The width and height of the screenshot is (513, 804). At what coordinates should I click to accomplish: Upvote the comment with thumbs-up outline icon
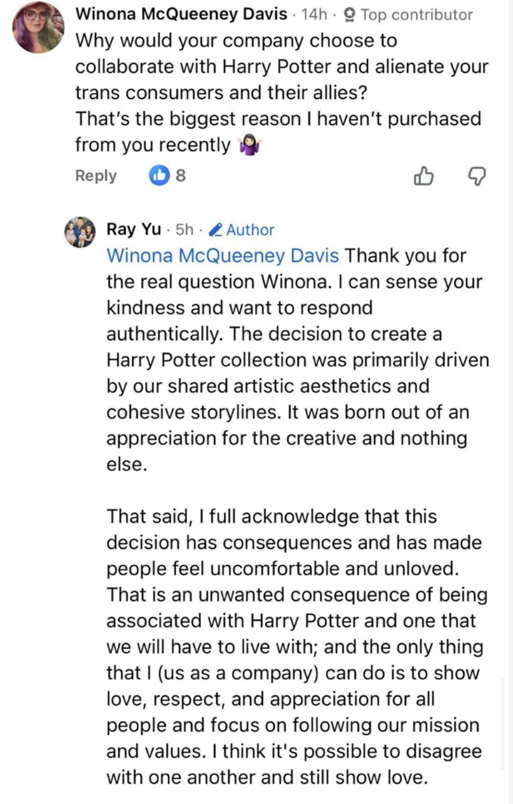pyautogui.click(x=423, y=176)
